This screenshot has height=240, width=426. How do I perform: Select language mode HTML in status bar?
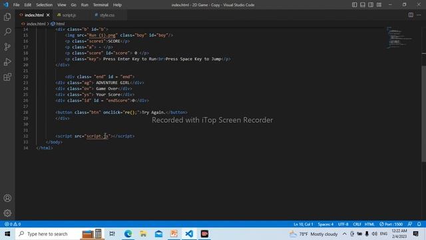(369, 224)
